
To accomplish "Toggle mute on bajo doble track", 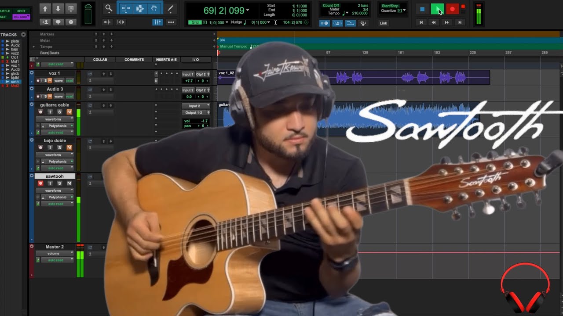I will [69, 147].
